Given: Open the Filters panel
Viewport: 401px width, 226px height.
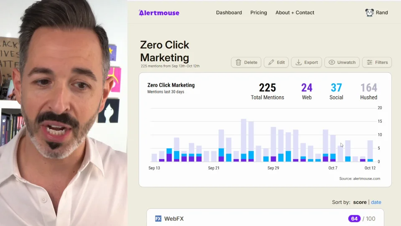Looking at the screenshot, I should [x=377, y=62].
